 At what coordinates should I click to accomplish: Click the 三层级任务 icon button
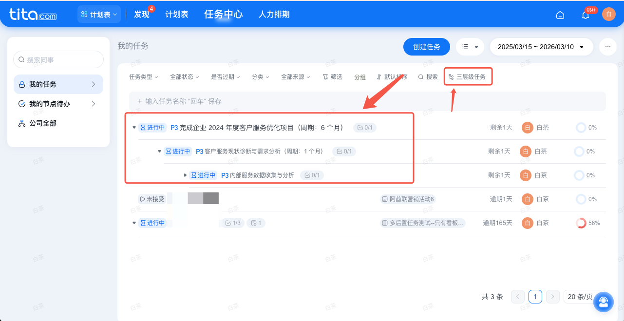point(450,76)
